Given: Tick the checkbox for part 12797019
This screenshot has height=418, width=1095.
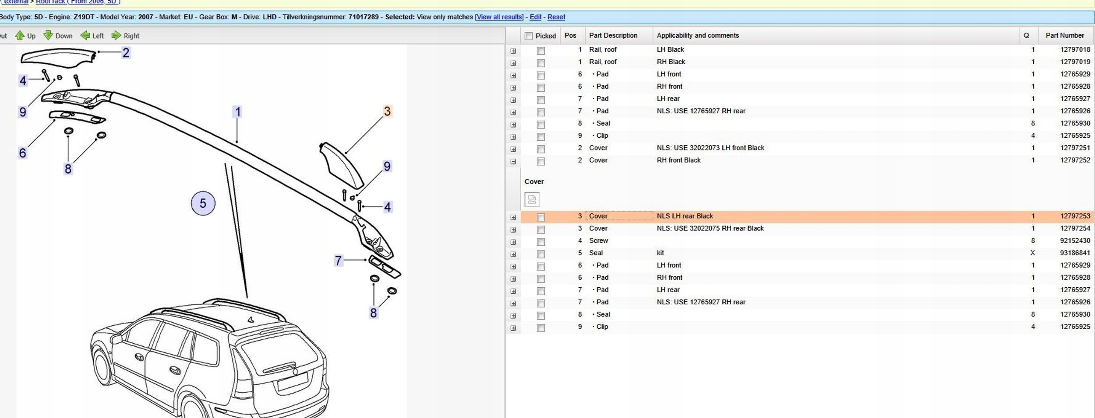Looking at the screenshot, I should tap(541, 63).
